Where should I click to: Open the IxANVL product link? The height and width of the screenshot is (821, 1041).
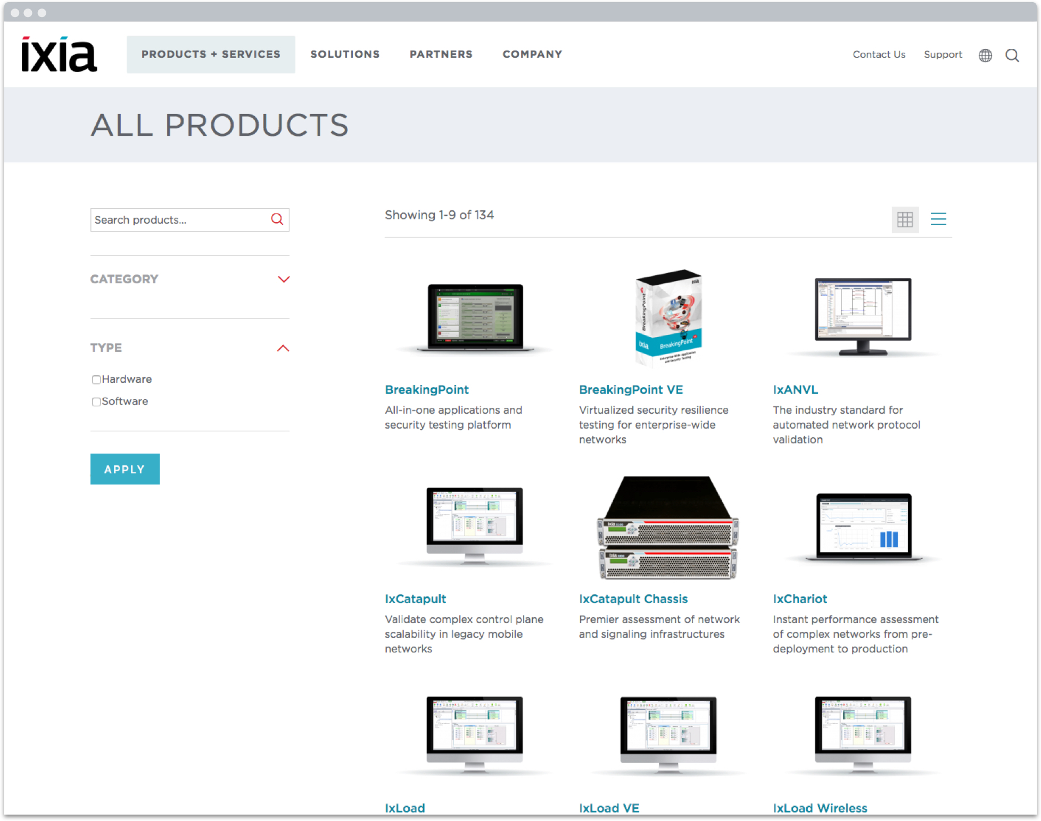coord(796,390)
